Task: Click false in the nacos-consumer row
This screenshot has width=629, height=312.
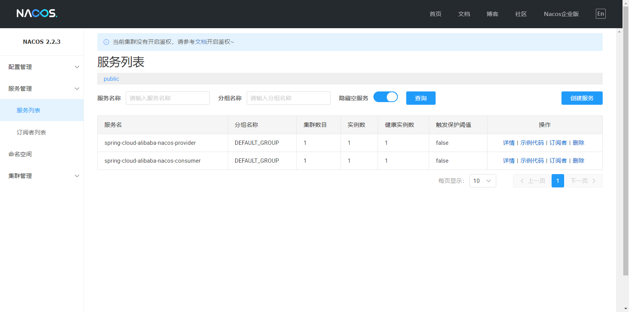Action: [x=442, y=161]
